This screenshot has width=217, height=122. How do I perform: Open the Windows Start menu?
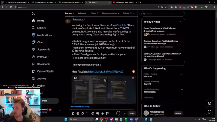click(x=66, y=119)
